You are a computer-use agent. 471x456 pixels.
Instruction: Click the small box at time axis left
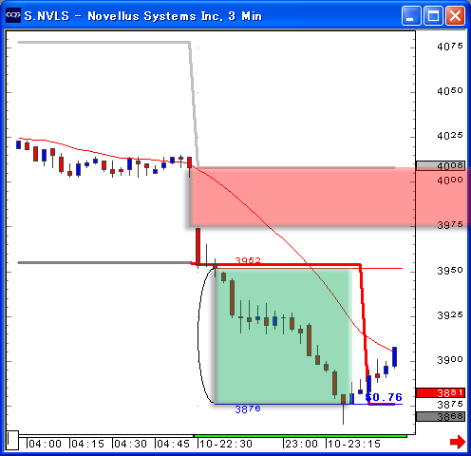(12, 440)
